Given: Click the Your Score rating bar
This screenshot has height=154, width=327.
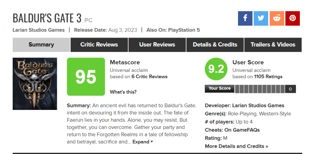Looking at the screenshot, I should [x=260, y=89].
